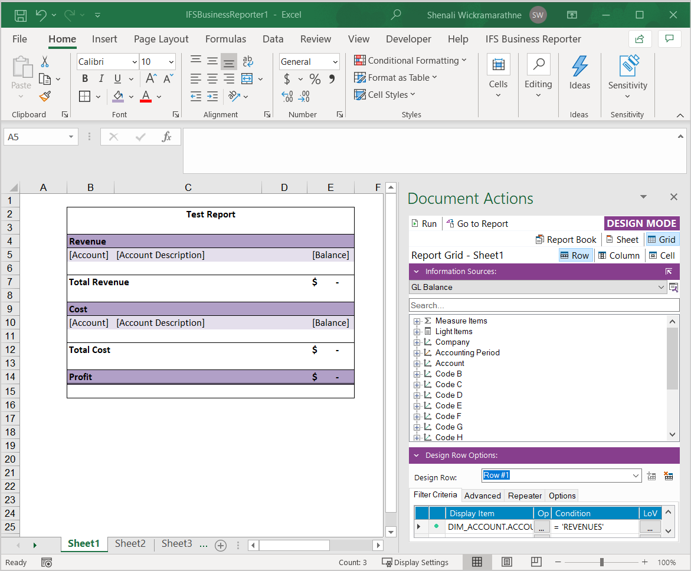This screenshot has height=571, width=691.
Task: Open Conditional Formatting menu
Action: point(410,60)
